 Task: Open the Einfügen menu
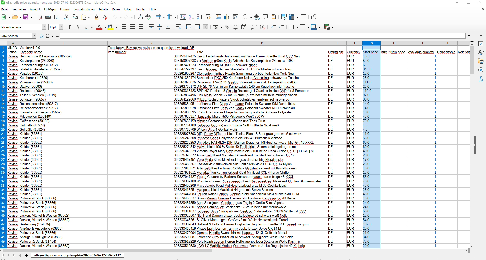(x=50, y=9)
